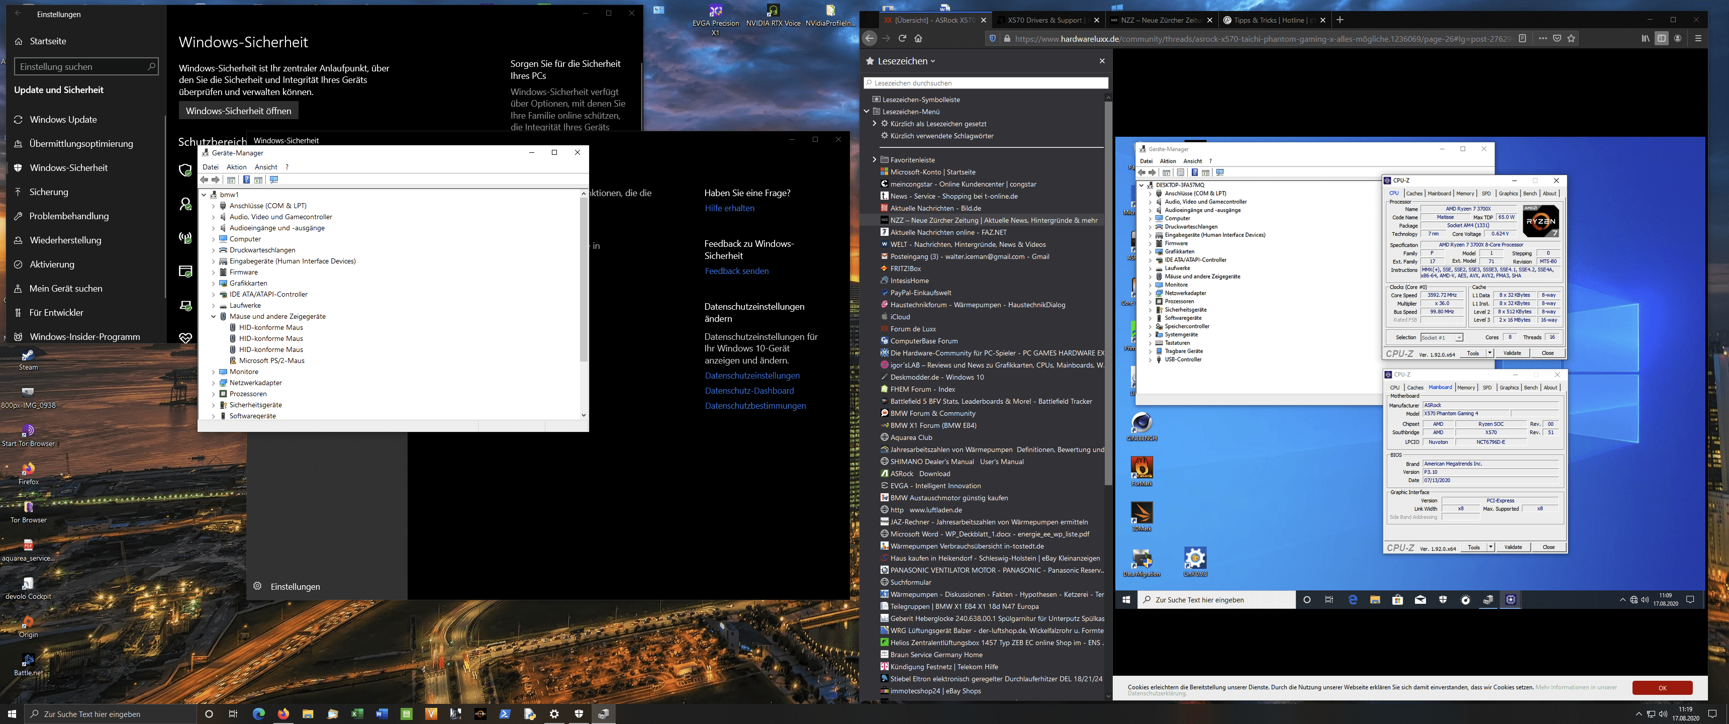Expand the Favoritenleiste bookmarks folder
This screenshot has height=724, width=1729.
click(x=874, y=160)
